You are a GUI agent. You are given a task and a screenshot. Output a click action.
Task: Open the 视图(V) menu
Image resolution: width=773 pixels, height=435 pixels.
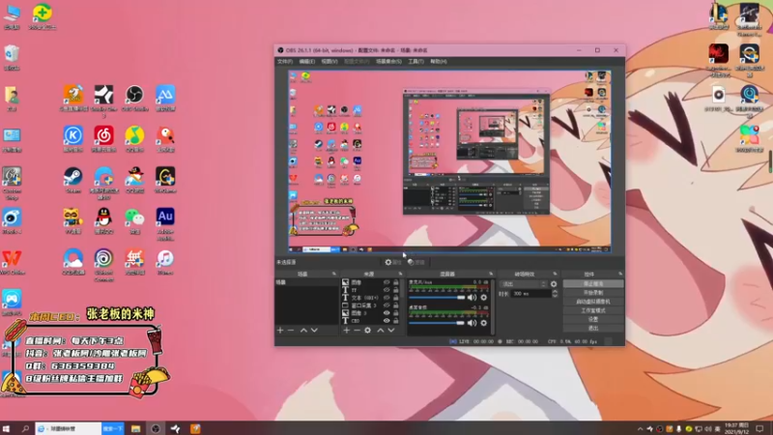(329, 62)
